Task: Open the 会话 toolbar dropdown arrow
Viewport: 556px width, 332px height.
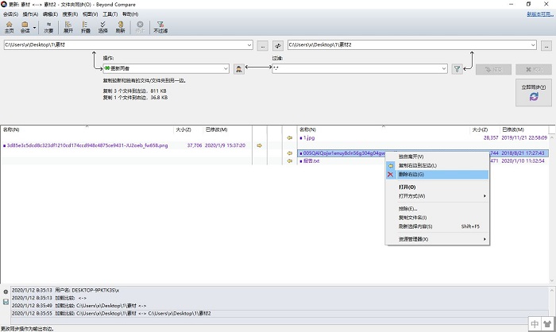Action: (35, 27)
